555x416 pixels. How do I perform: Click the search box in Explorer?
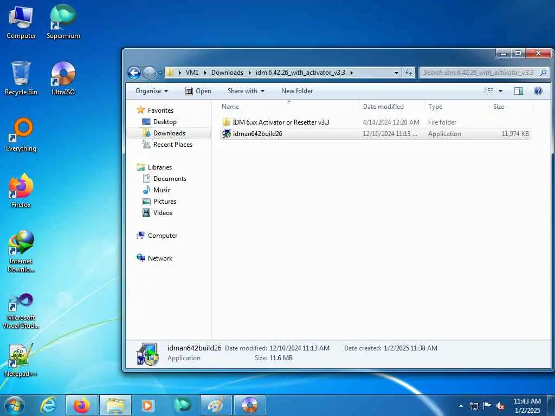point(484,73)
